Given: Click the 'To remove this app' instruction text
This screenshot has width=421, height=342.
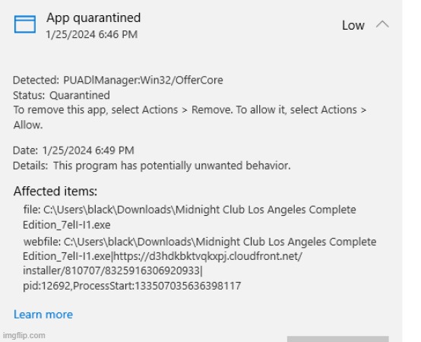Looking at the screenshot, I should click(x=189, y=117).
